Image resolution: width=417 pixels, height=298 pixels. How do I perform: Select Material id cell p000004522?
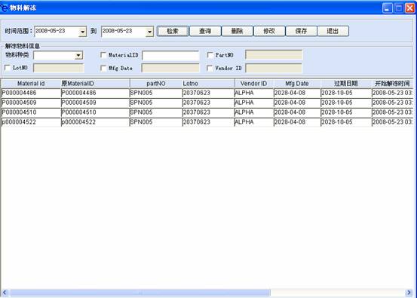pos(31,122)
